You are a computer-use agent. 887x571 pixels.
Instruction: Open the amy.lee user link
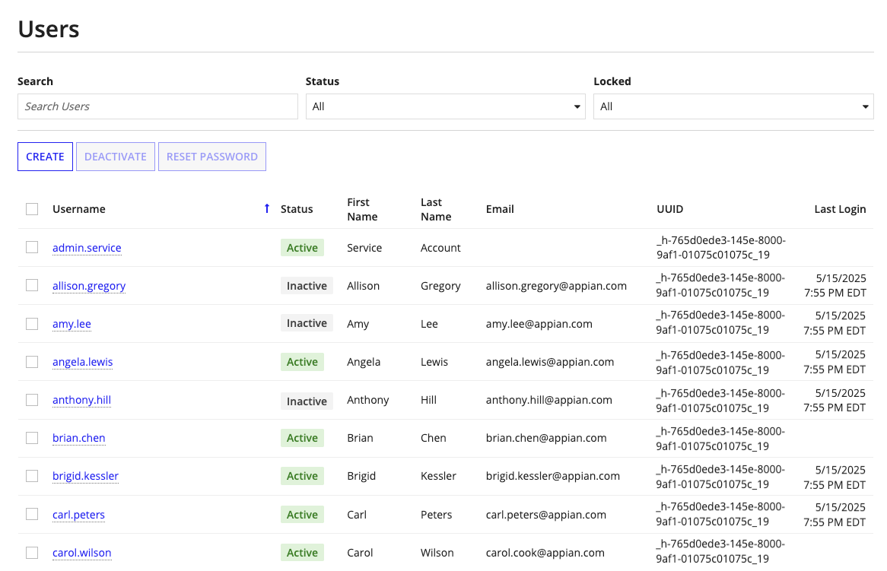tap(72, 324)
